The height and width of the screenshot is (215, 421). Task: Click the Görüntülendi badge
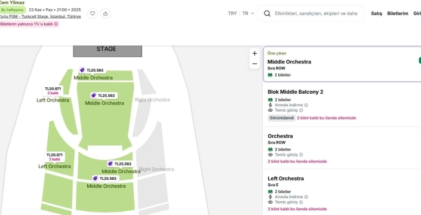click(281, 118)
